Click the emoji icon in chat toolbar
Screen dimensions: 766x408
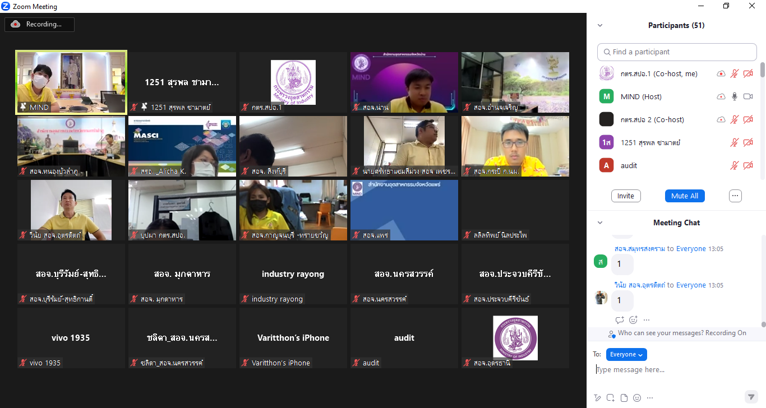(x=637, y=398)
